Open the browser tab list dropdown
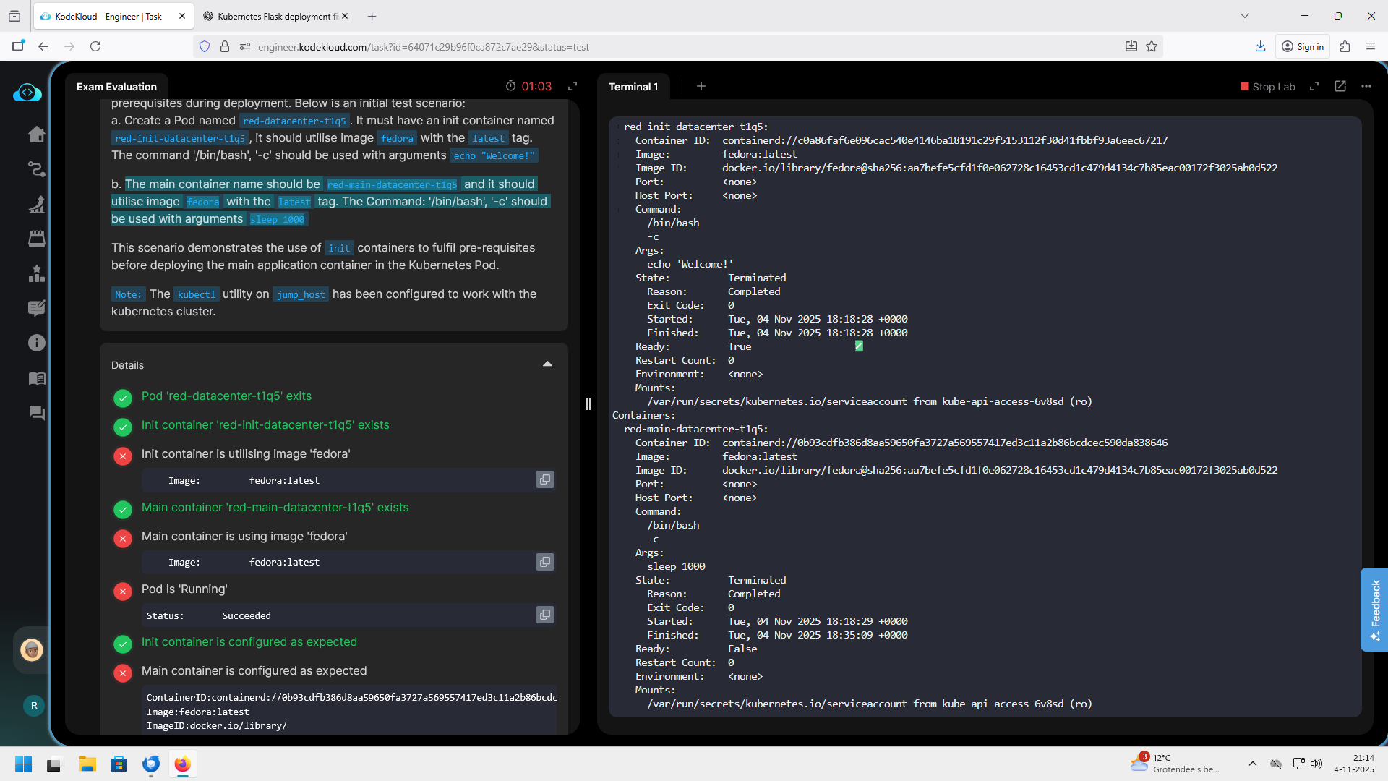Screen dimensions: 1388x781 tap(1245, 16)
